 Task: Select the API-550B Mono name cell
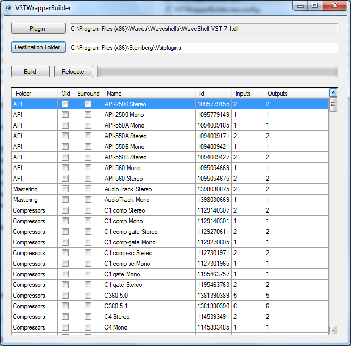(149, 147)
